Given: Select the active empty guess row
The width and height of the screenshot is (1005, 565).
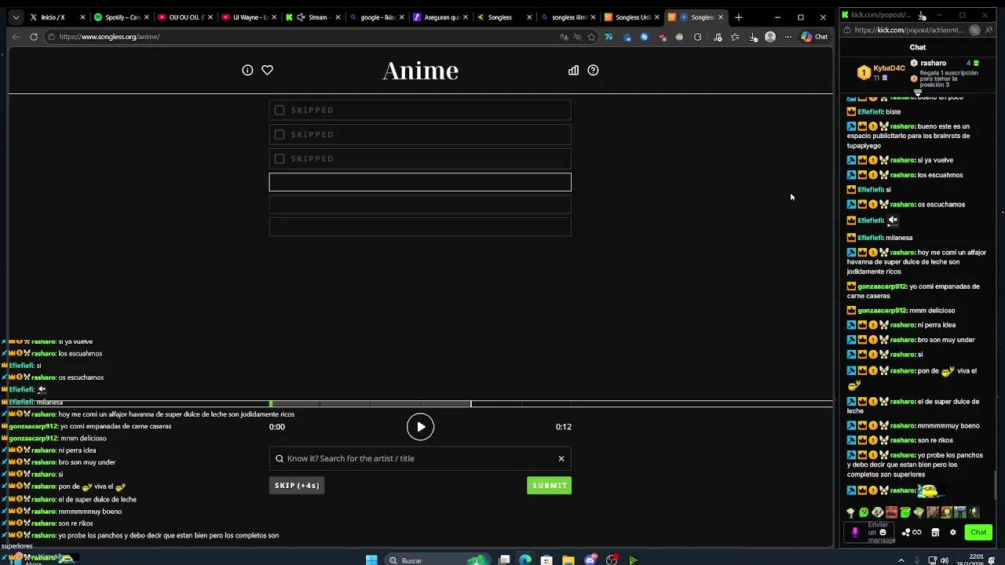Looking at the screenshot, I should tap(420, 182).
